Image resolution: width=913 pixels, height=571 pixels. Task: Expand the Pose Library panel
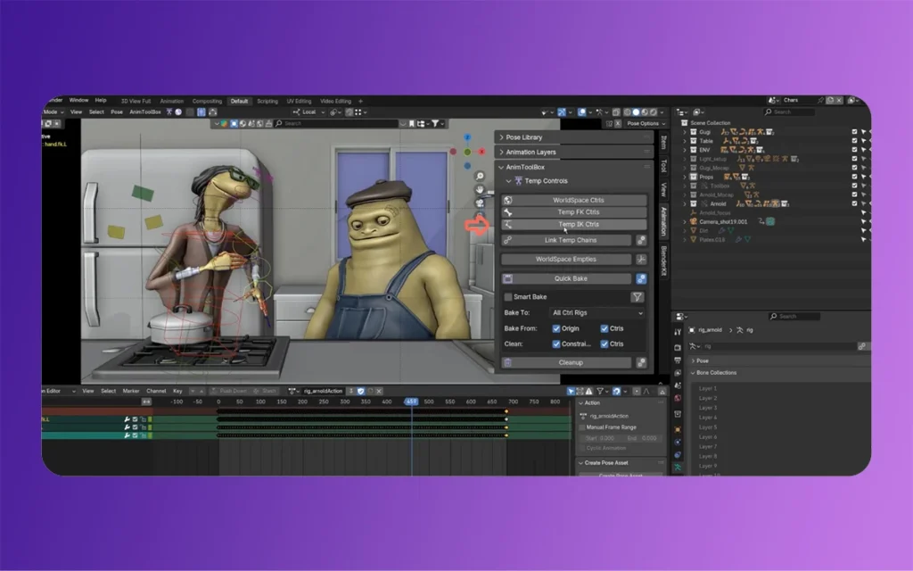pyautogui.click(x=573, y=137)
